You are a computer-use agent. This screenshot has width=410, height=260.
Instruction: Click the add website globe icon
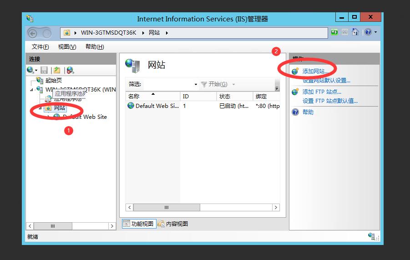[295, 71]
